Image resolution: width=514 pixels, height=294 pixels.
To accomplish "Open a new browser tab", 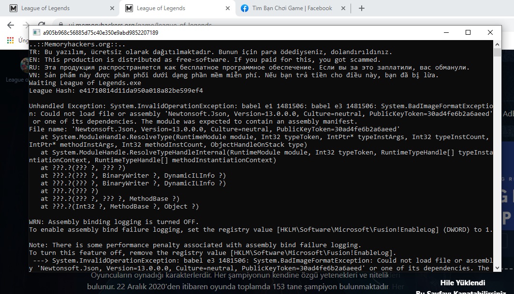I will coord(362,8).
